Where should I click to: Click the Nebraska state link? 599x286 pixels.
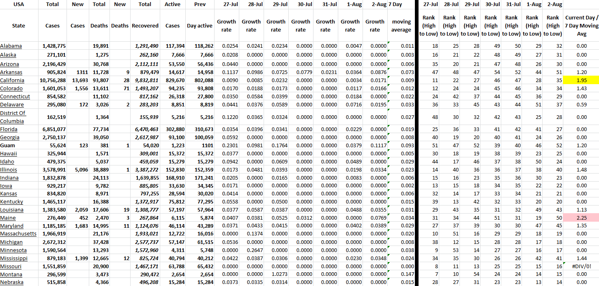pos(12,282)
